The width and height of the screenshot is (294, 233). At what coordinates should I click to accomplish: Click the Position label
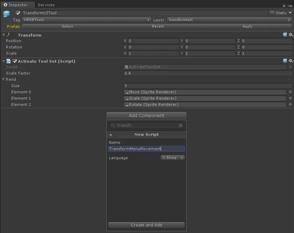click(14, 41)
